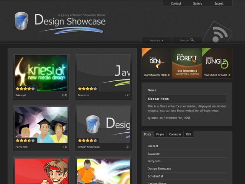Open the orange shirt man thumbnail
This screenshot has width=245, height=184.
pyautogui.click(x=103, y=171)
